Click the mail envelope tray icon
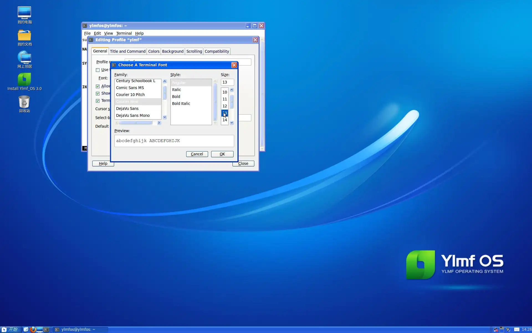This screenshot has height=333, width=532. [516, 329]
